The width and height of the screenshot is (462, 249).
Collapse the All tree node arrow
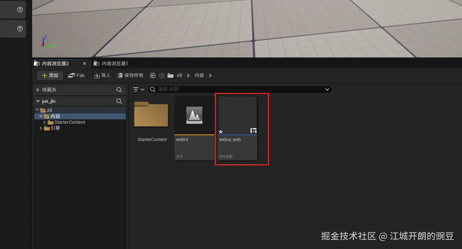37,110
